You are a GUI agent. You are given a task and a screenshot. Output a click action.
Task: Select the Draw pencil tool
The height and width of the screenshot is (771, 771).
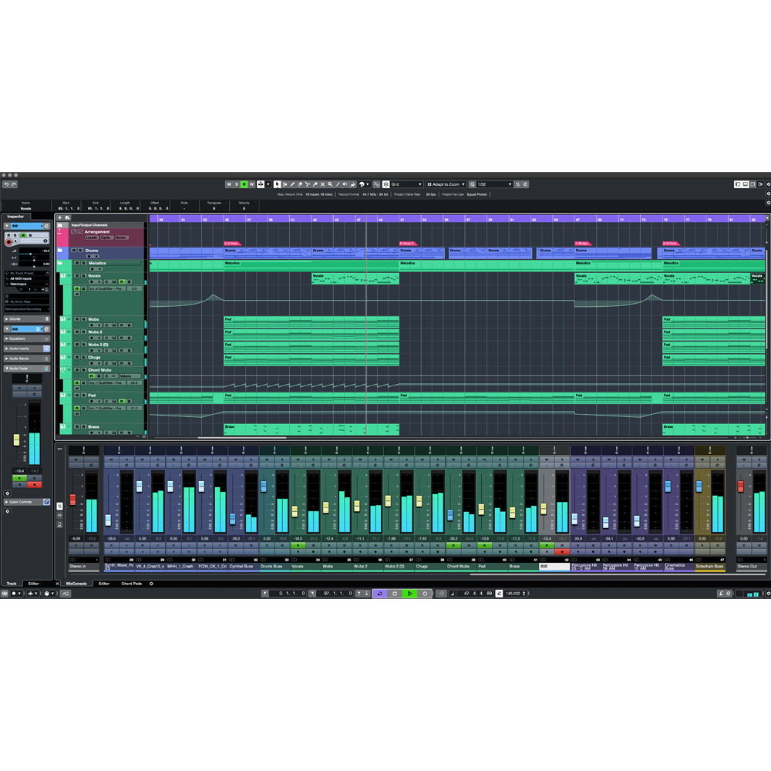pyautogui.click(x=292, y=184)
